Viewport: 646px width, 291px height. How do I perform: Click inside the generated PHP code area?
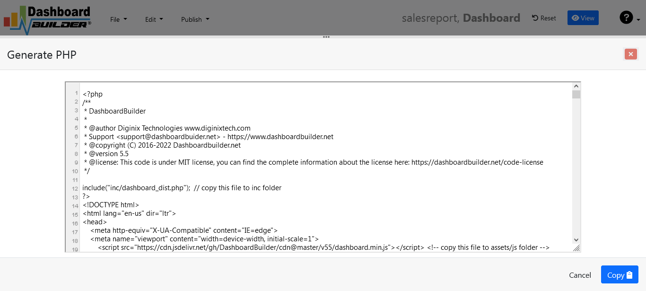[284, 166]
